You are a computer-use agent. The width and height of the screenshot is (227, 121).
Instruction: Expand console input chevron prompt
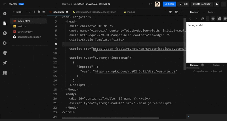pos(188,116)
